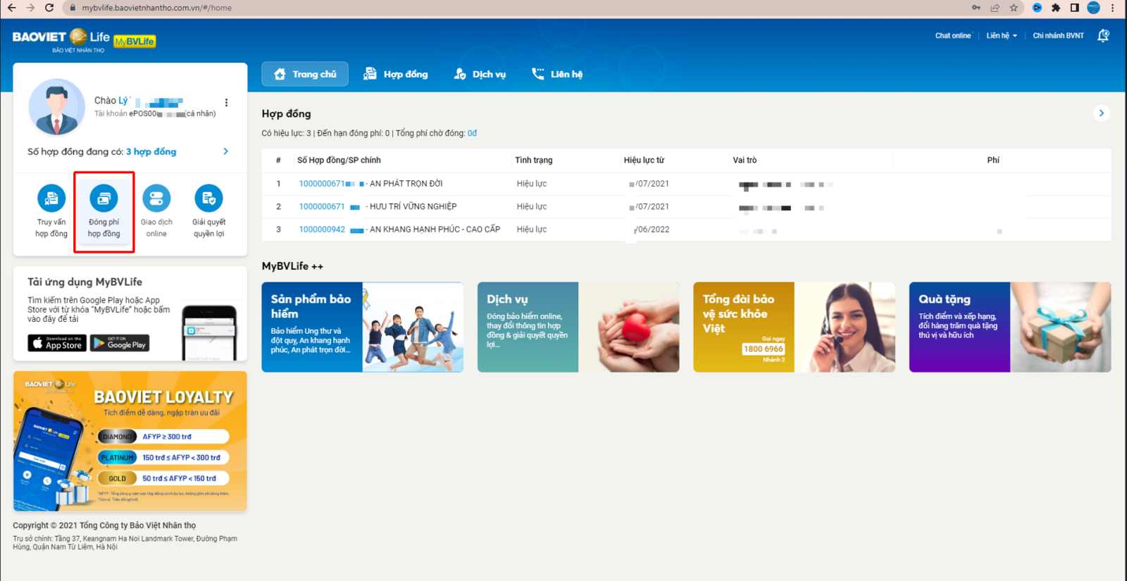The height and width of the screenshot is (581, 1127).
Task: Open the Sản phẩm bảo hiểm card
Action: coord(362,327)
